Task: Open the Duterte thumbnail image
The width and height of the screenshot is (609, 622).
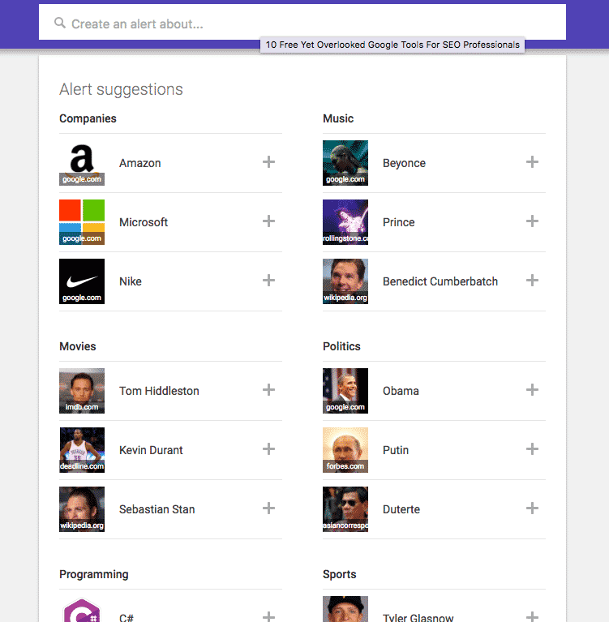Action: [345, 509]
